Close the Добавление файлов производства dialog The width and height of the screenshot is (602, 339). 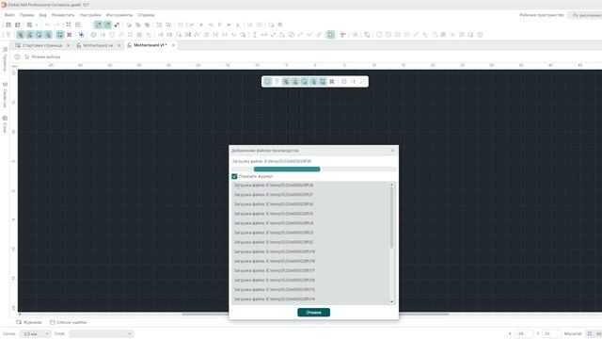click(392, 151)
